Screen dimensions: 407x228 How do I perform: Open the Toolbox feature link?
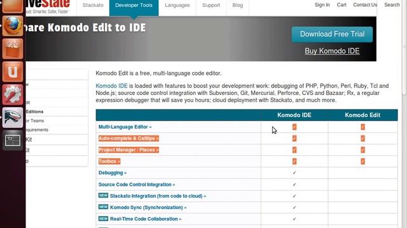pos(109,161)
